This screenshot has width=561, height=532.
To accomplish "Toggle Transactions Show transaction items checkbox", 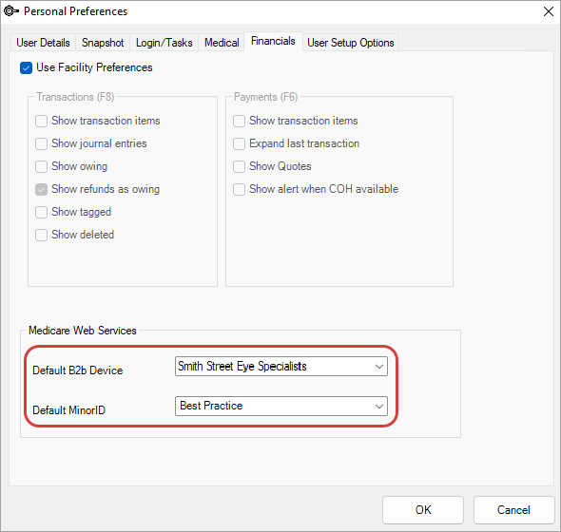I will click(x=41, y=121).
